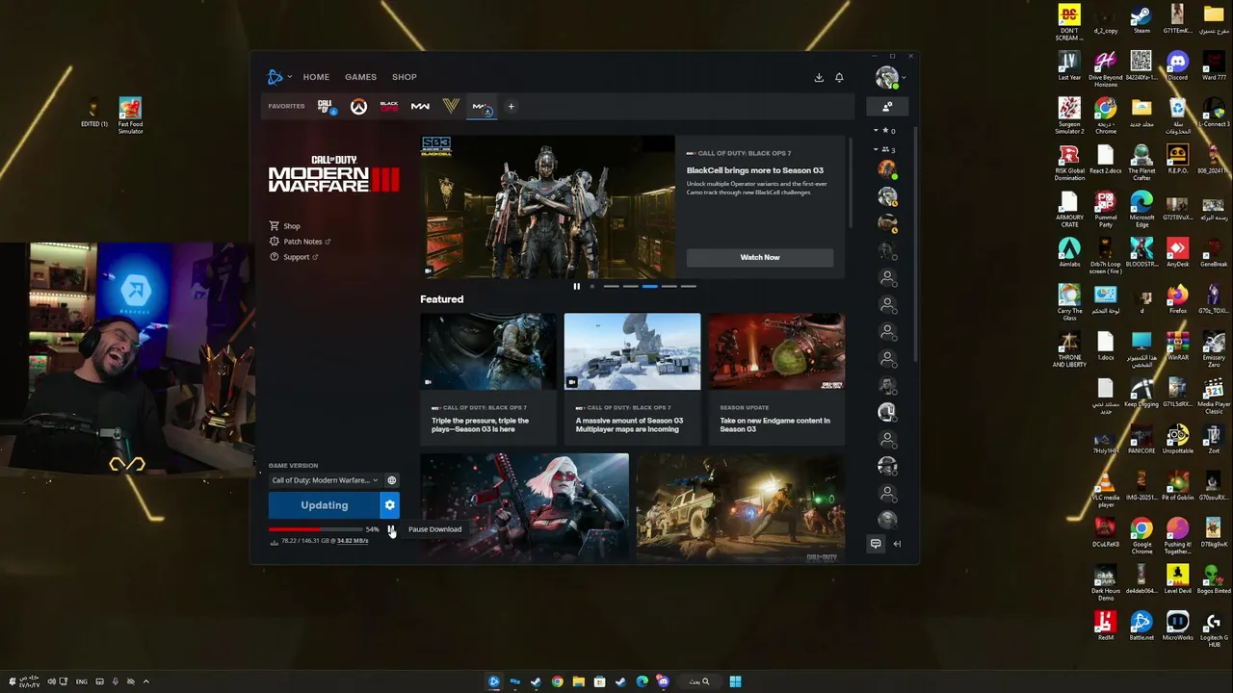Screen dimensions: 1233x693
Task: Click the Windows Start button in taskbar
Action: (x=735, y=681)
